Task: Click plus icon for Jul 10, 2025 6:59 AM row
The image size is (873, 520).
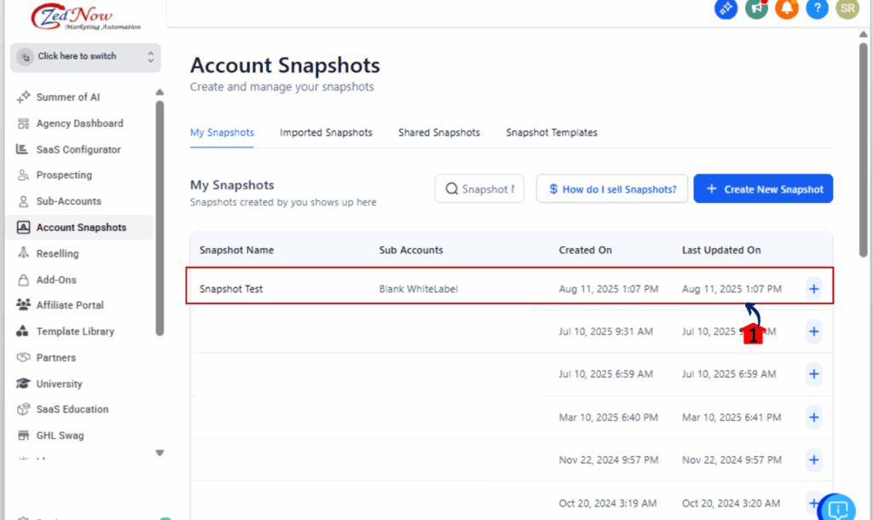Action: click(814, 374)
